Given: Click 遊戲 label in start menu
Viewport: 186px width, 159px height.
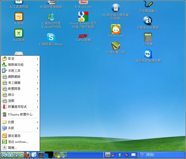Looking at the screenshot, I should [11, 101].
